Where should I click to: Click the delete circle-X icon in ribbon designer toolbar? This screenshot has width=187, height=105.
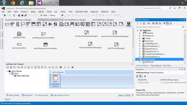click(x=61, y=67)
